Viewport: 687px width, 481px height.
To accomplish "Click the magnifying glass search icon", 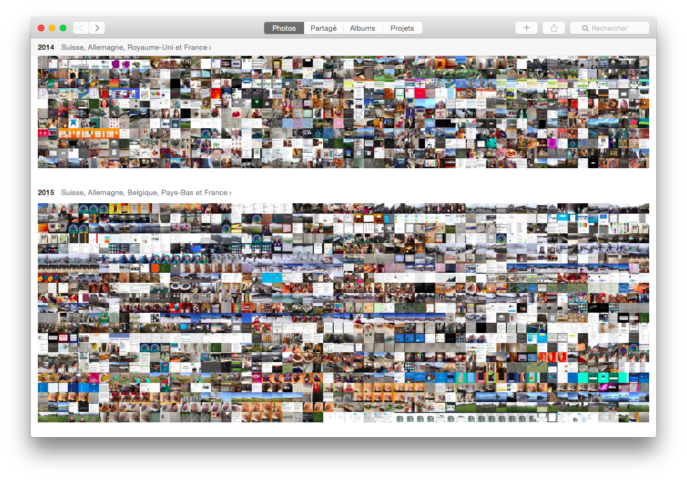I will pos(585,28).
